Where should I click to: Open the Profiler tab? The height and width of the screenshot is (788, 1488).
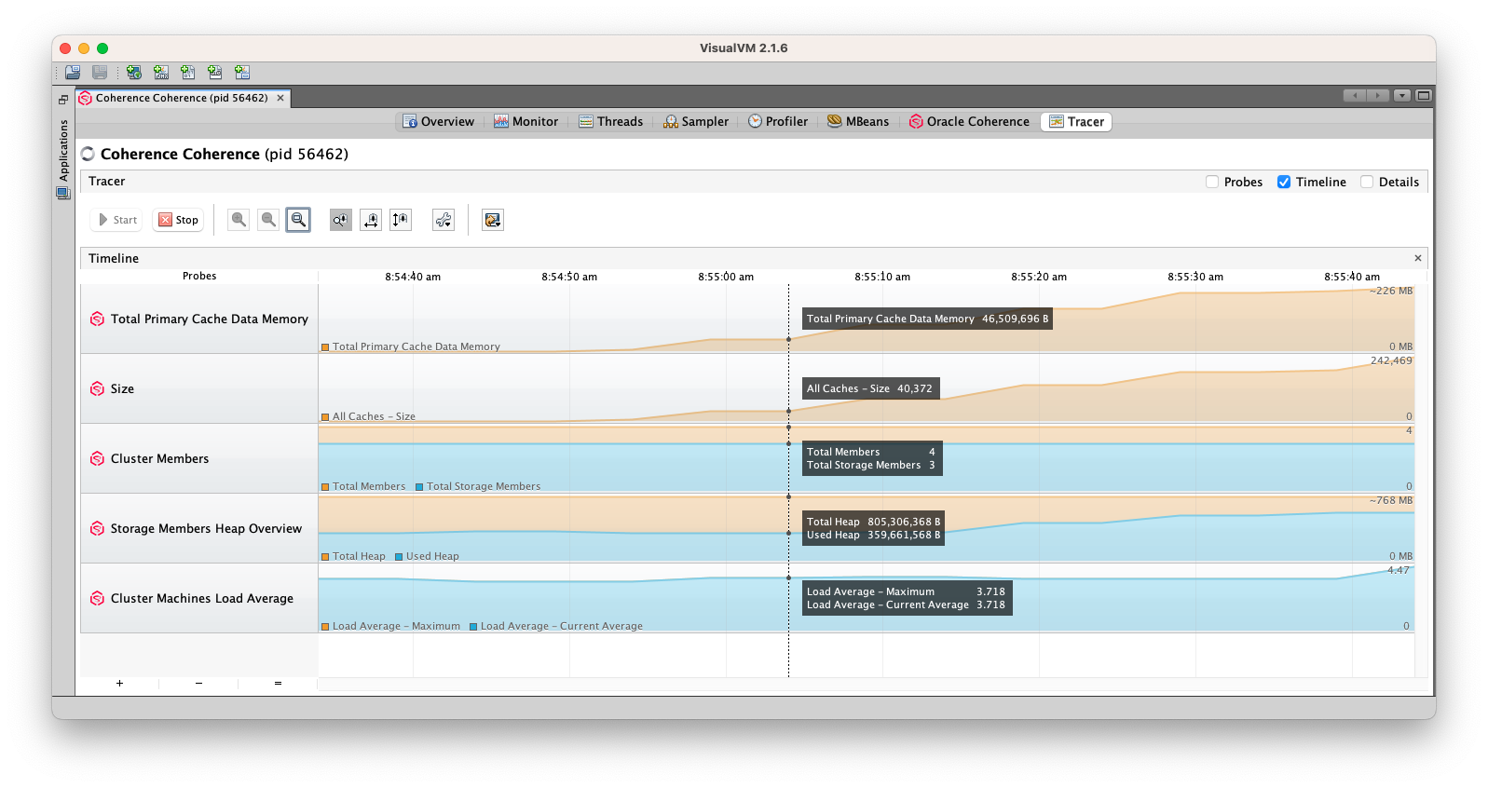point(778,121)
